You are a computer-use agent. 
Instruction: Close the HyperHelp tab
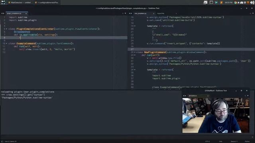(176, 14)
